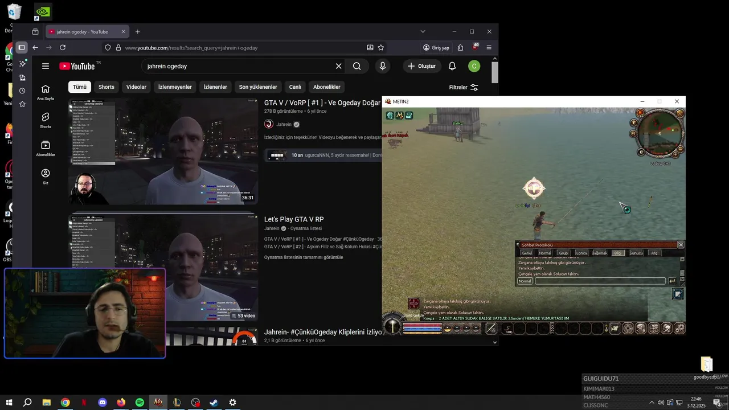
Task: Close the Sohbet Protokolü chat window
Action: 681,245
